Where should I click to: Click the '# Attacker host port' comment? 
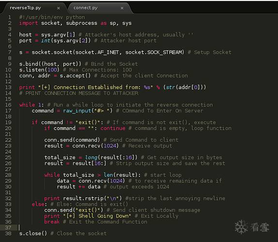point(125,41)
